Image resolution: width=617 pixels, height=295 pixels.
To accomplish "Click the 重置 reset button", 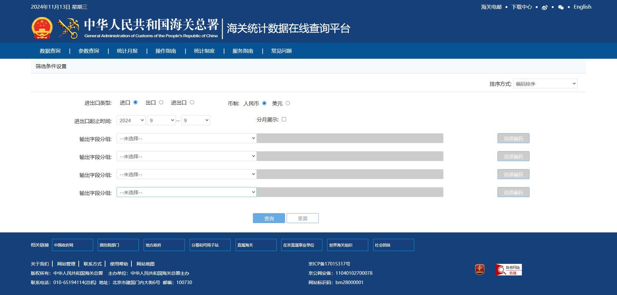I will click(303, 218).
